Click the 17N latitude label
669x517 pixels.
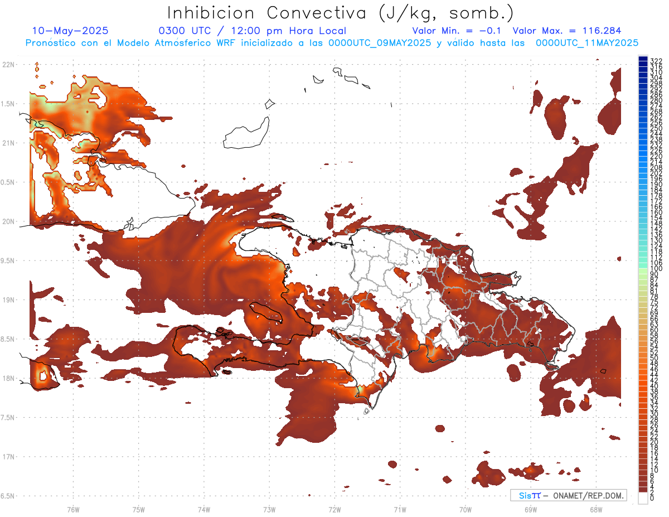pyautogui.click(x=8, y=457)
